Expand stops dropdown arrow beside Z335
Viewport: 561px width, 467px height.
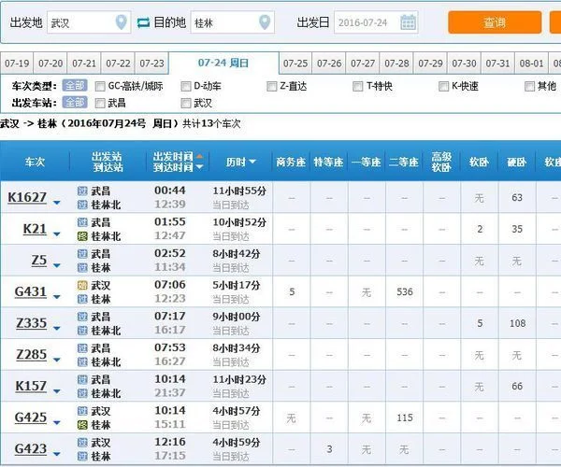coord(56,329)
